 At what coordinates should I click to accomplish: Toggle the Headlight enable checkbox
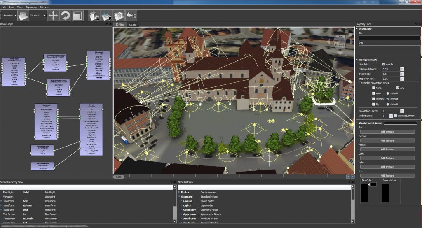pos(383,64)
